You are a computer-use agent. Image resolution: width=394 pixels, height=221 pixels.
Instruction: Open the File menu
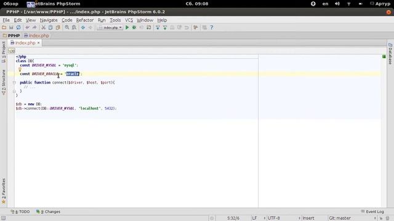(6, 20)
